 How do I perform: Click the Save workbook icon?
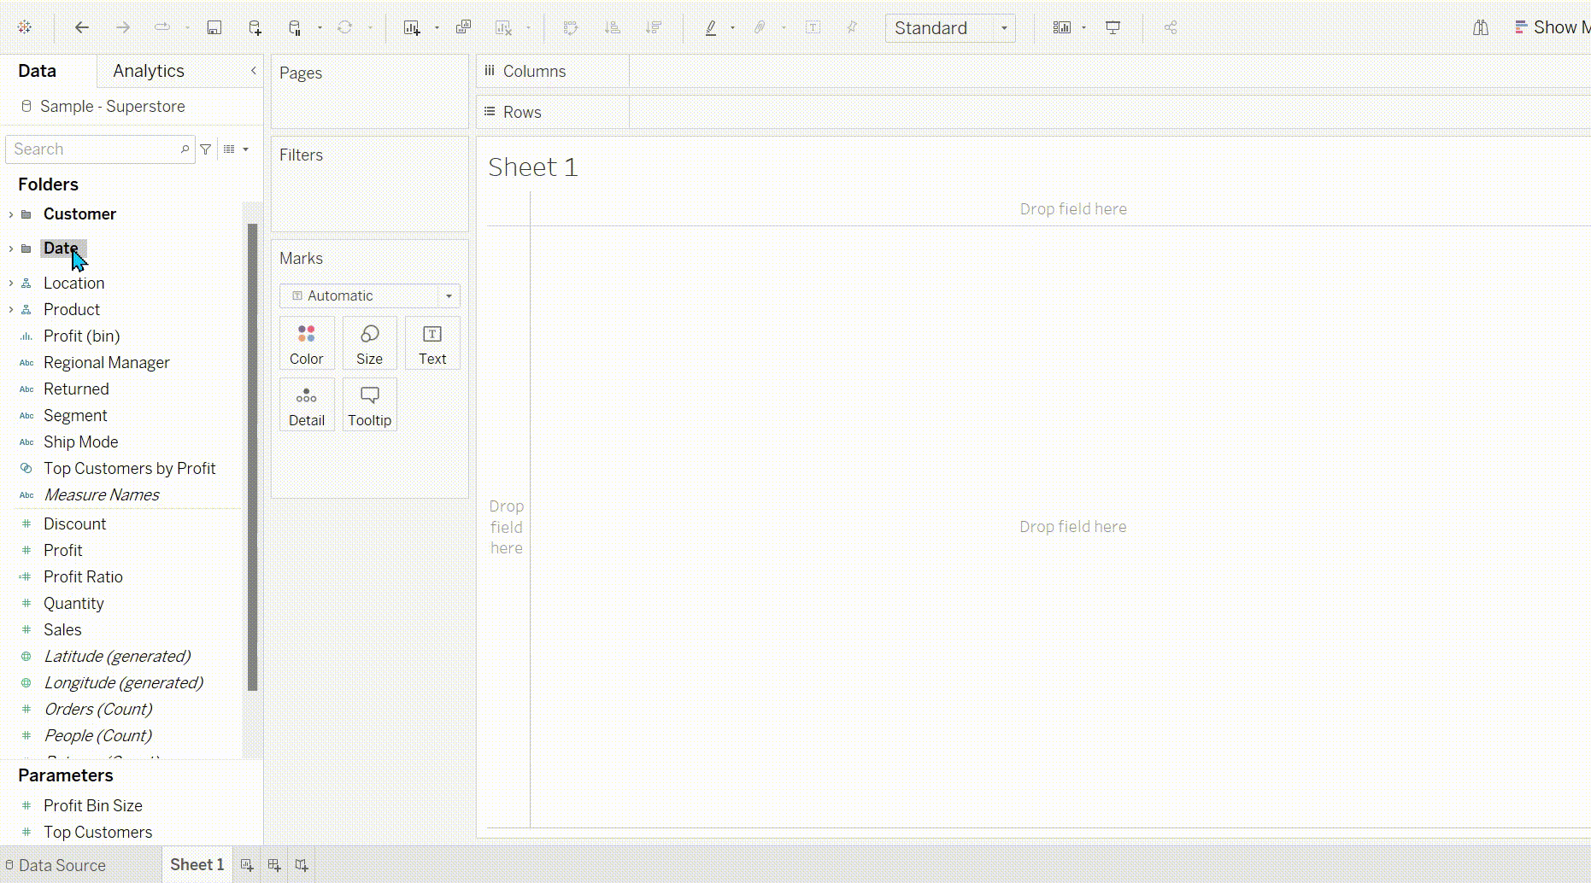point(214,28)
